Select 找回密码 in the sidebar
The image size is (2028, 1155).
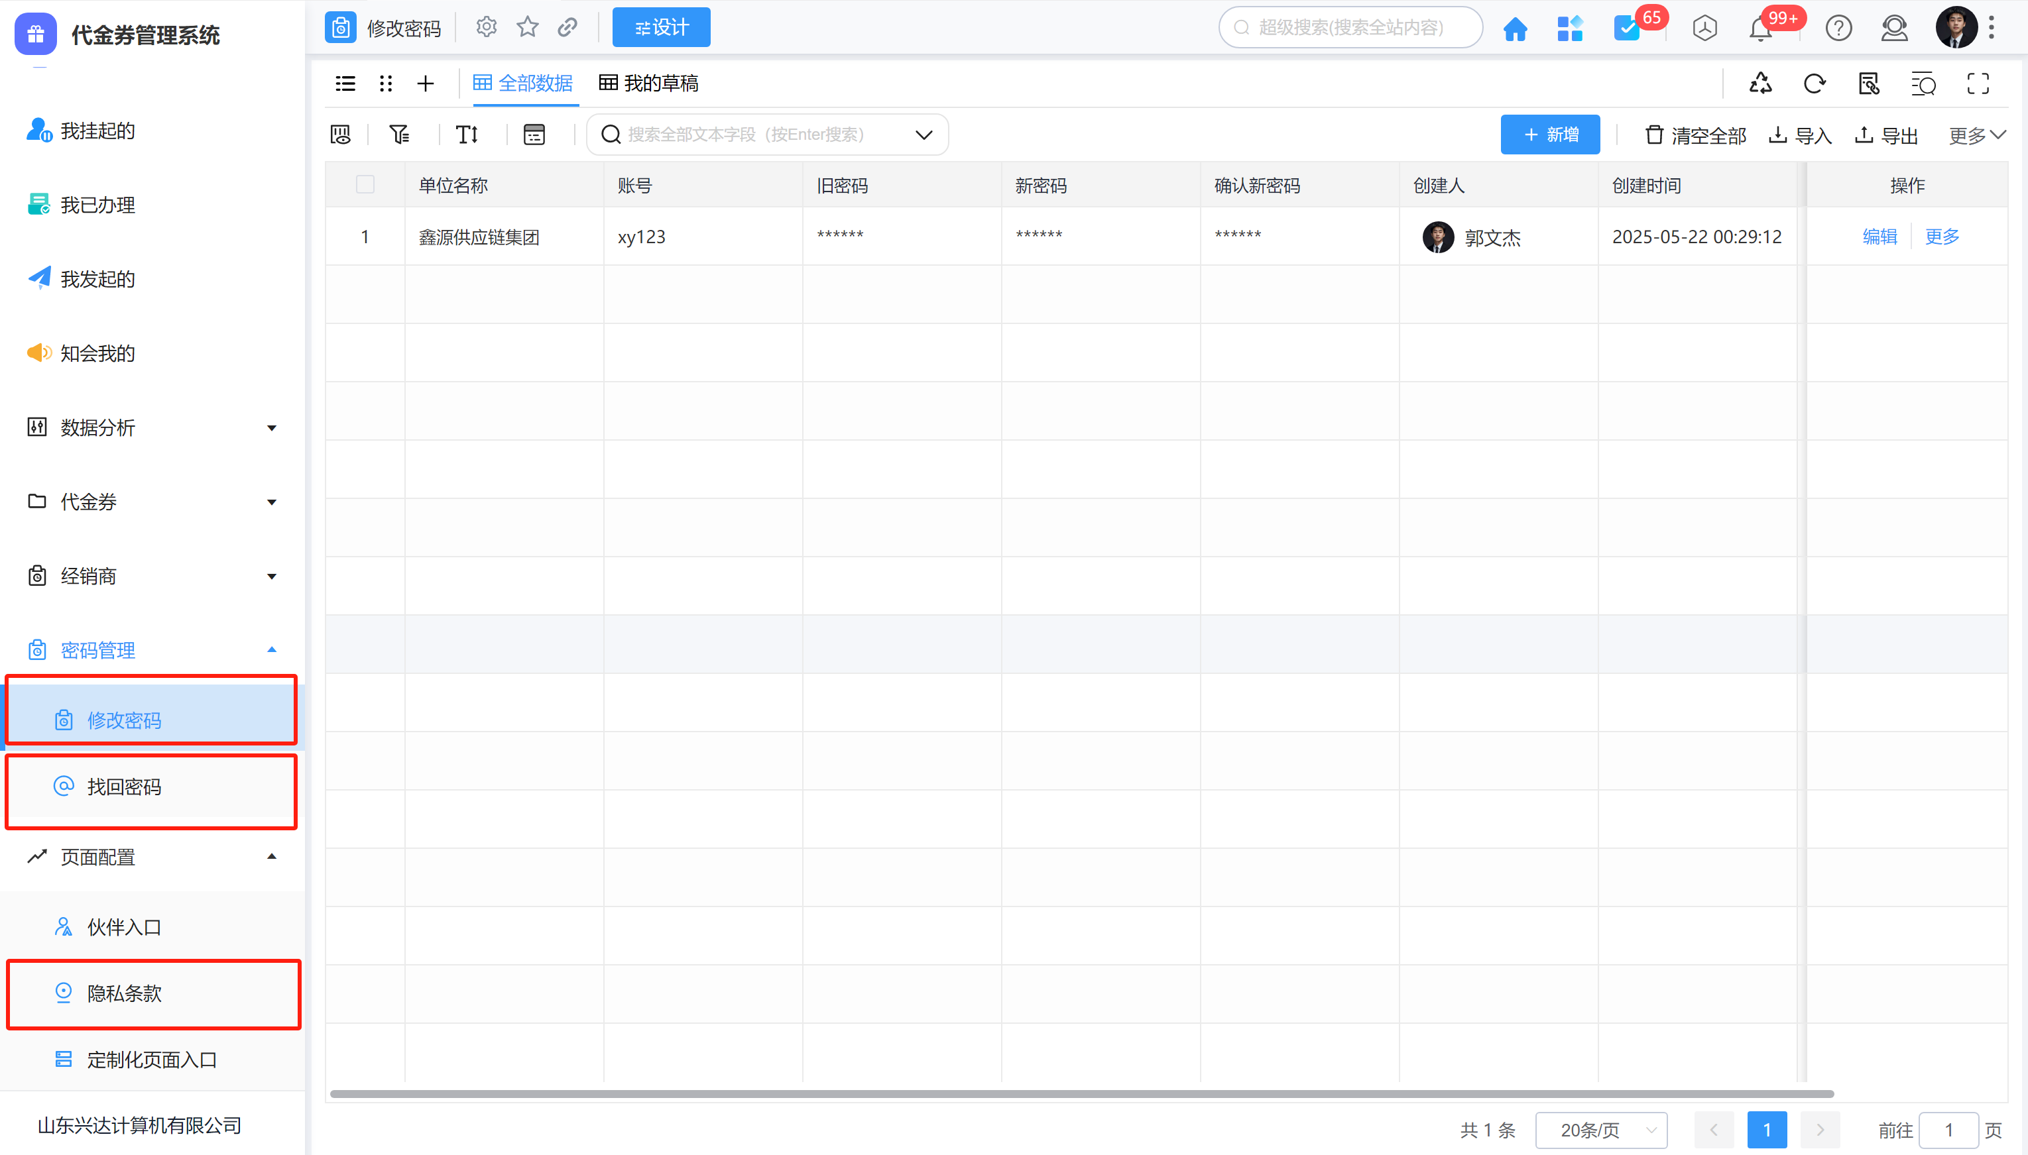tap(125, 787)
